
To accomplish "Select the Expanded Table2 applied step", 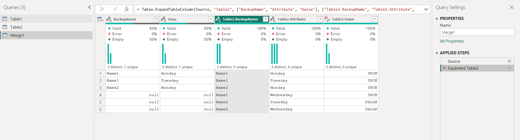I will (477, 68).
